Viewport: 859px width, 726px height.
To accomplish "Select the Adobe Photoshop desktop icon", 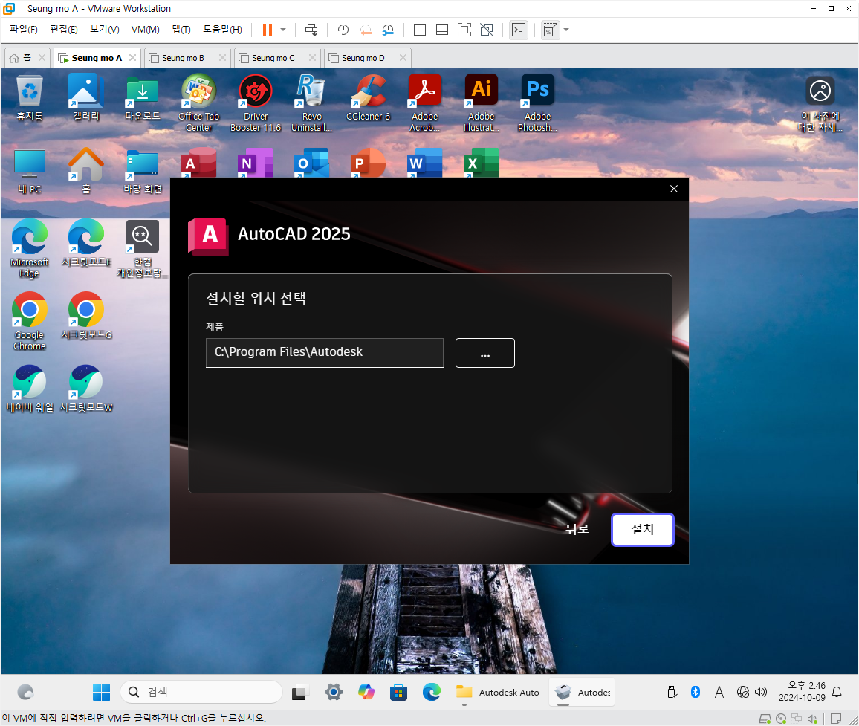I will click(x=537, y=103).
